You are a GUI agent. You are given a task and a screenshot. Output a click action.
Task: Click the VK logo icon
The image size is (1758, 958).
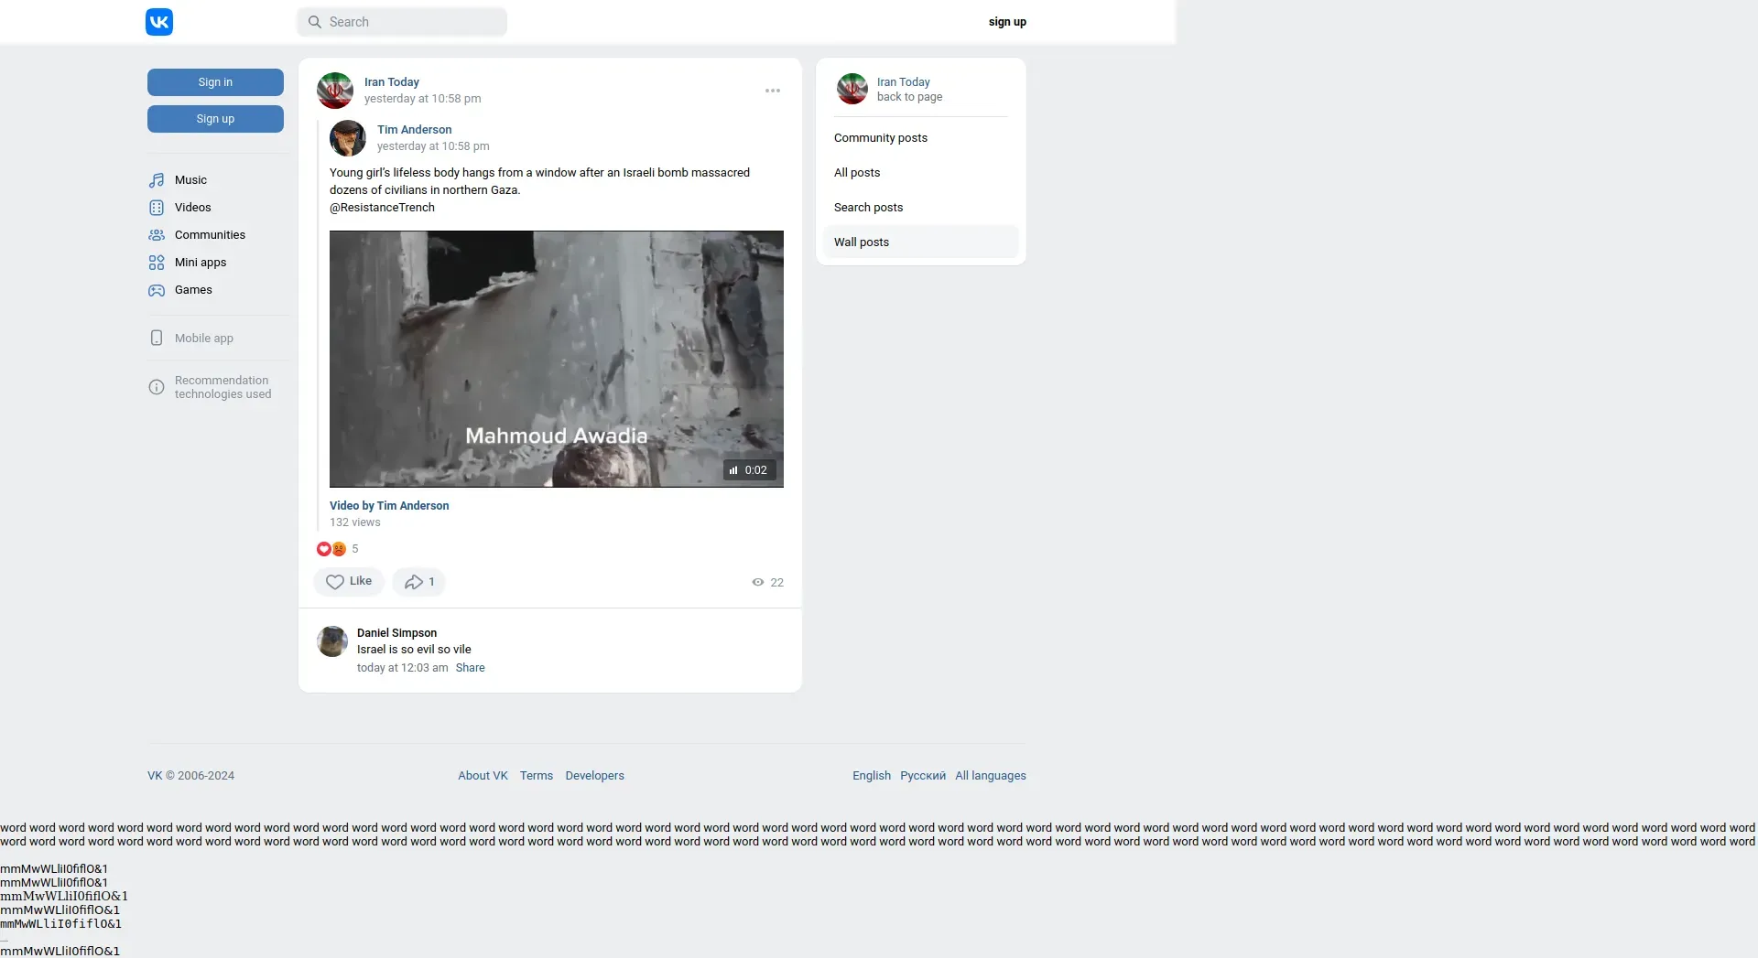[159, 22]
